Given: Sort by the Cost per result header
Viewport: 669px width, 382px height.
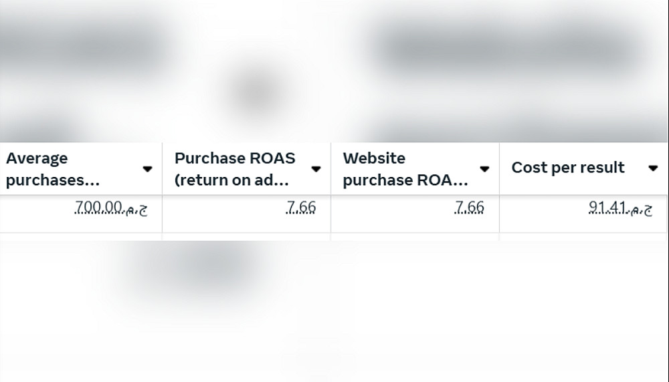Looking at the screenshot, I should pos(568,168).
